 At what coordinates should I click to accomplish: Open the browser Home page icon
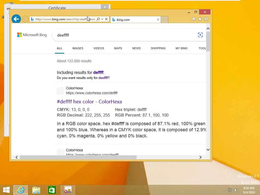click(x=193, y=19)
